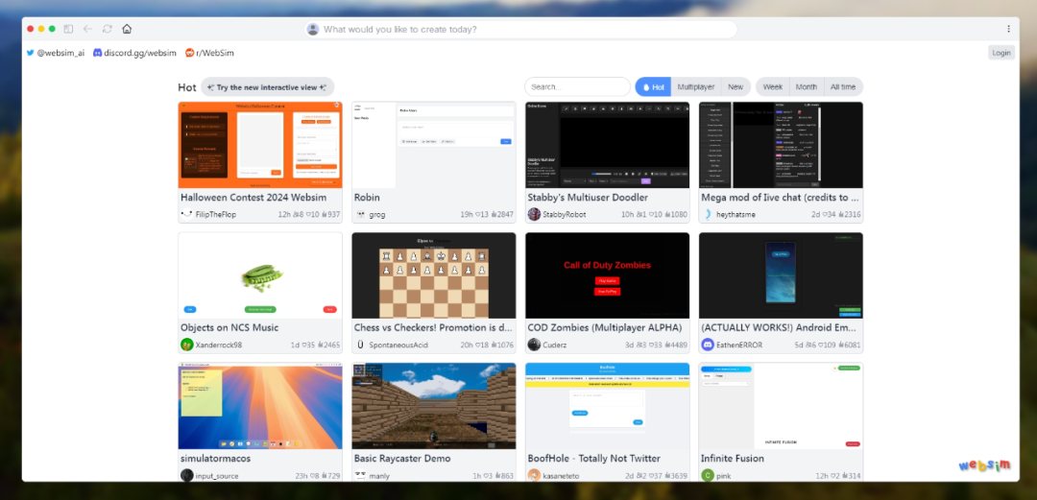Open the r/WebSim Reddit link
This screenshot has width=1037, height=500.
click(x=209, y=53)
